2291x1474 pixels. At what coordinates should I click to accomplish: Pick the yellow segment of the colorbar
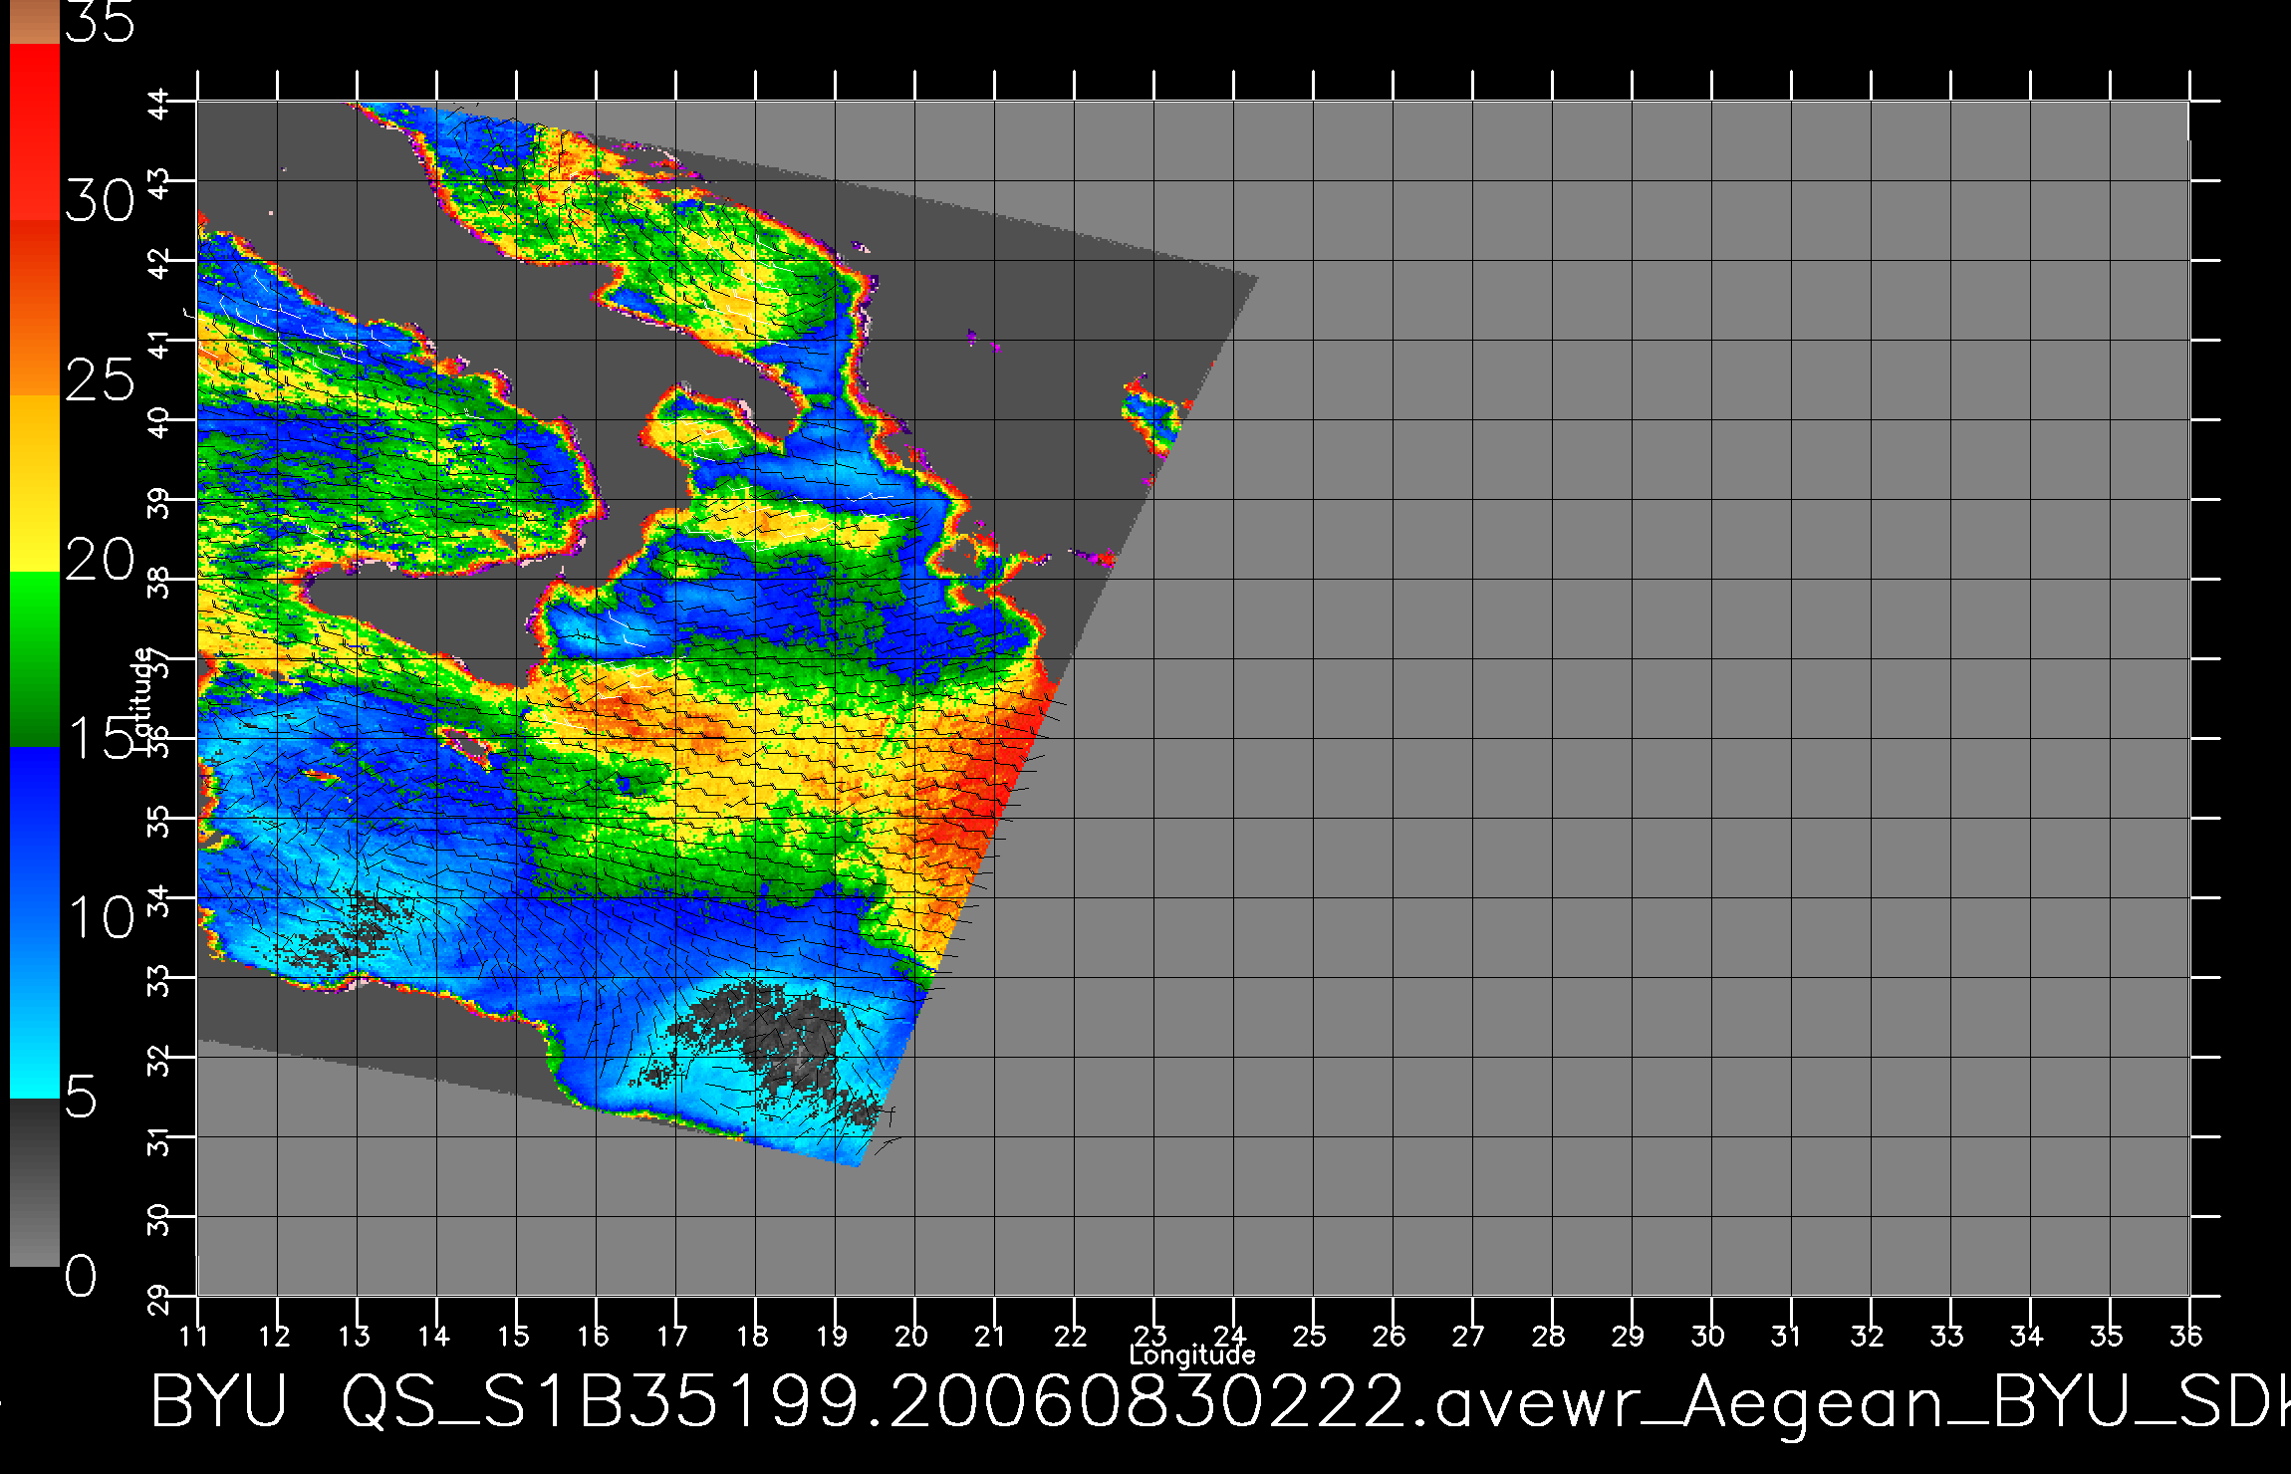[x=35, y=484]
